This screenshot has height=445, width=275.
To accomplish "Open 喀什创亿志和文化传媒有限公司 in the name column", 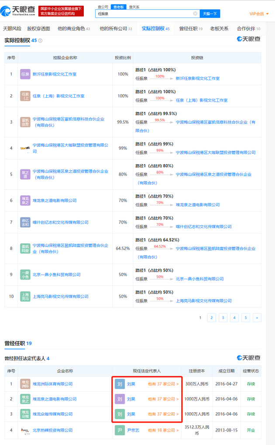I will (60, 222).
